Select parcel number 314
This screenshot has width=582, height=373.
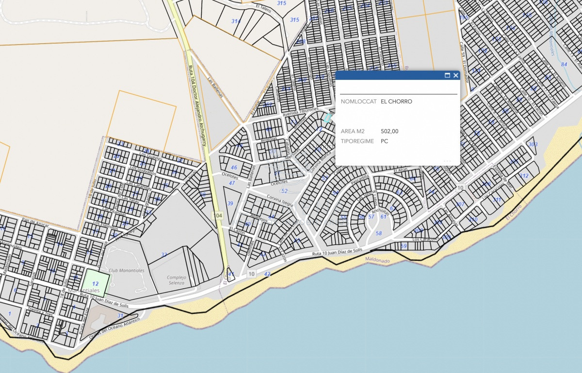(x=236, y=21)
